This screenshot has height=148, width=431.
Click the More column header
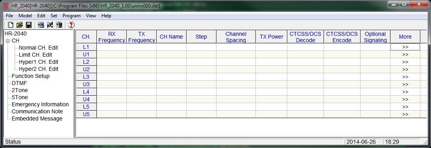405,37
